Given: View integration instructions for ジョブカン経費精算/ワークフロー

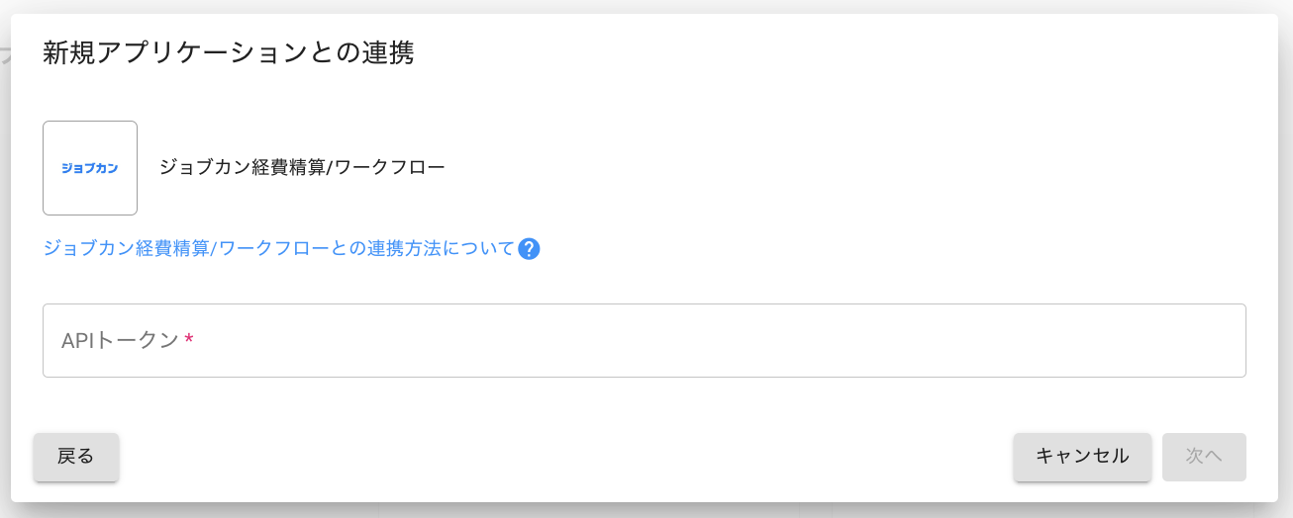Looking at the screenshot, I should click(x=278, y=249).
